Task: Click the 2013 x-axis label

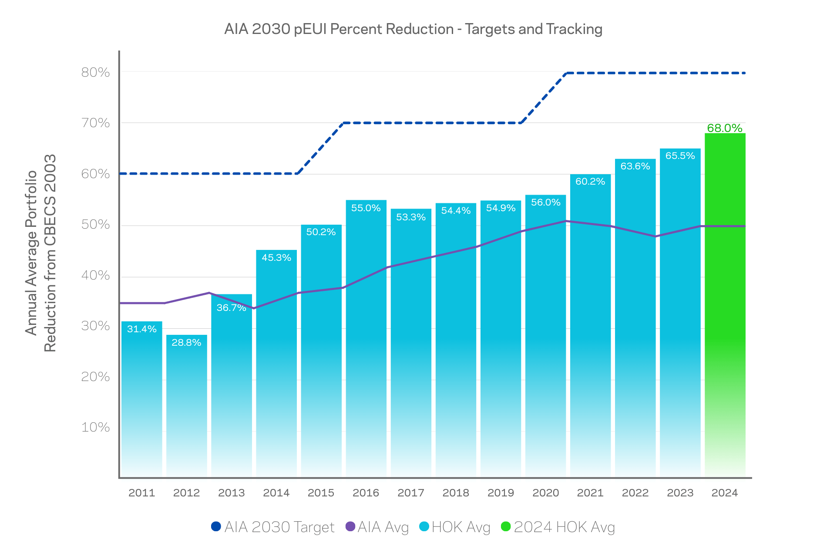Action: [232, 493]
